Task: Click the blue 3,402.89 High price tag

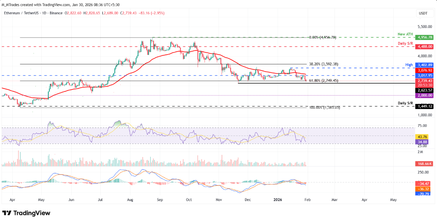Action: tap(425, 65)
